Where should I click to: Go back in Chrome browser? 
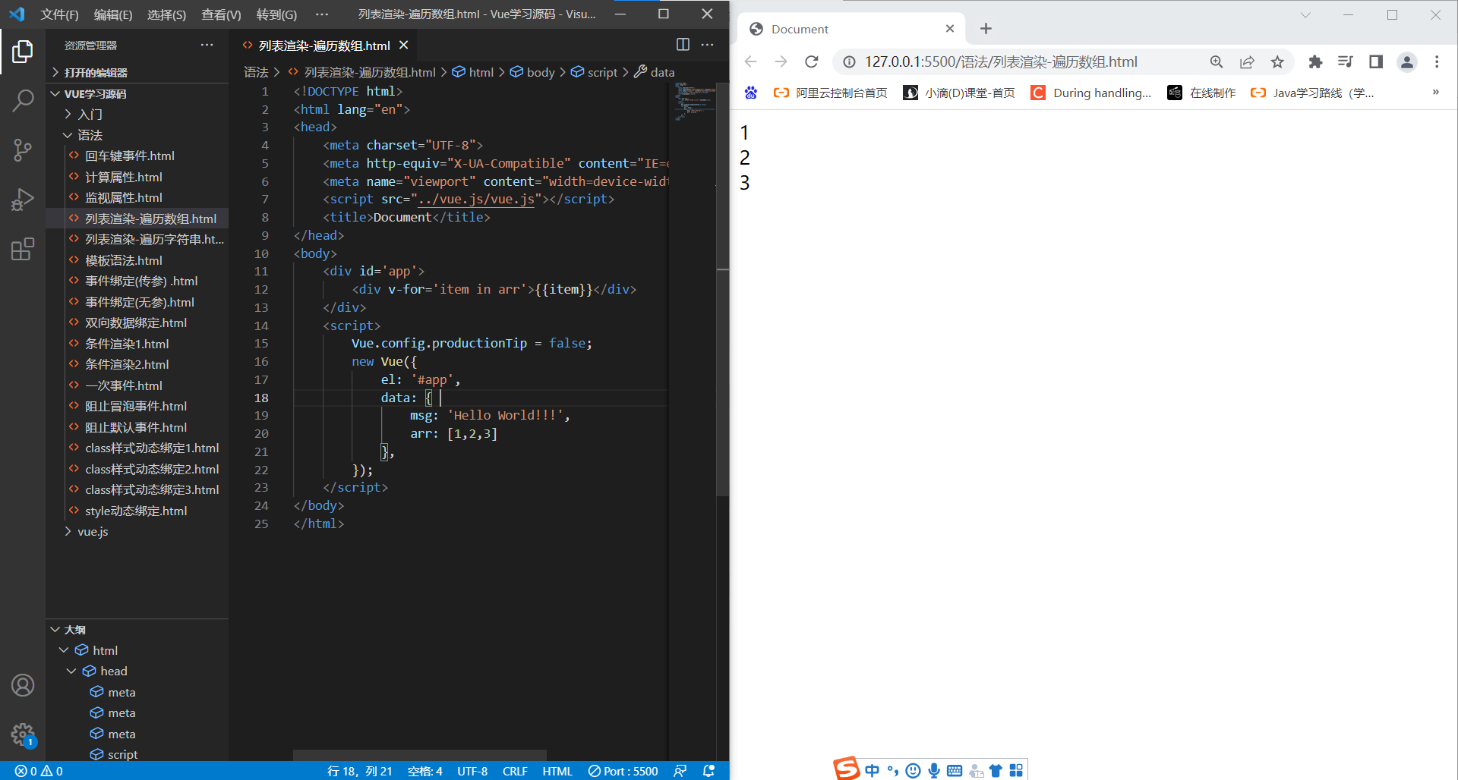(x=750, y=61)
